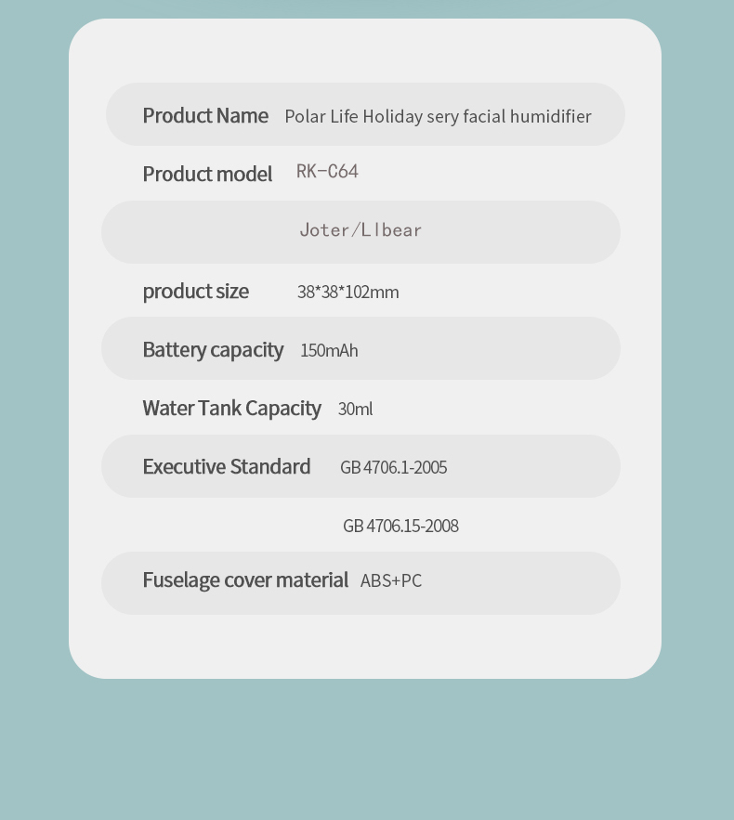
Task: Select the ABS+PC material value
Action: click(x=391, y=580)
